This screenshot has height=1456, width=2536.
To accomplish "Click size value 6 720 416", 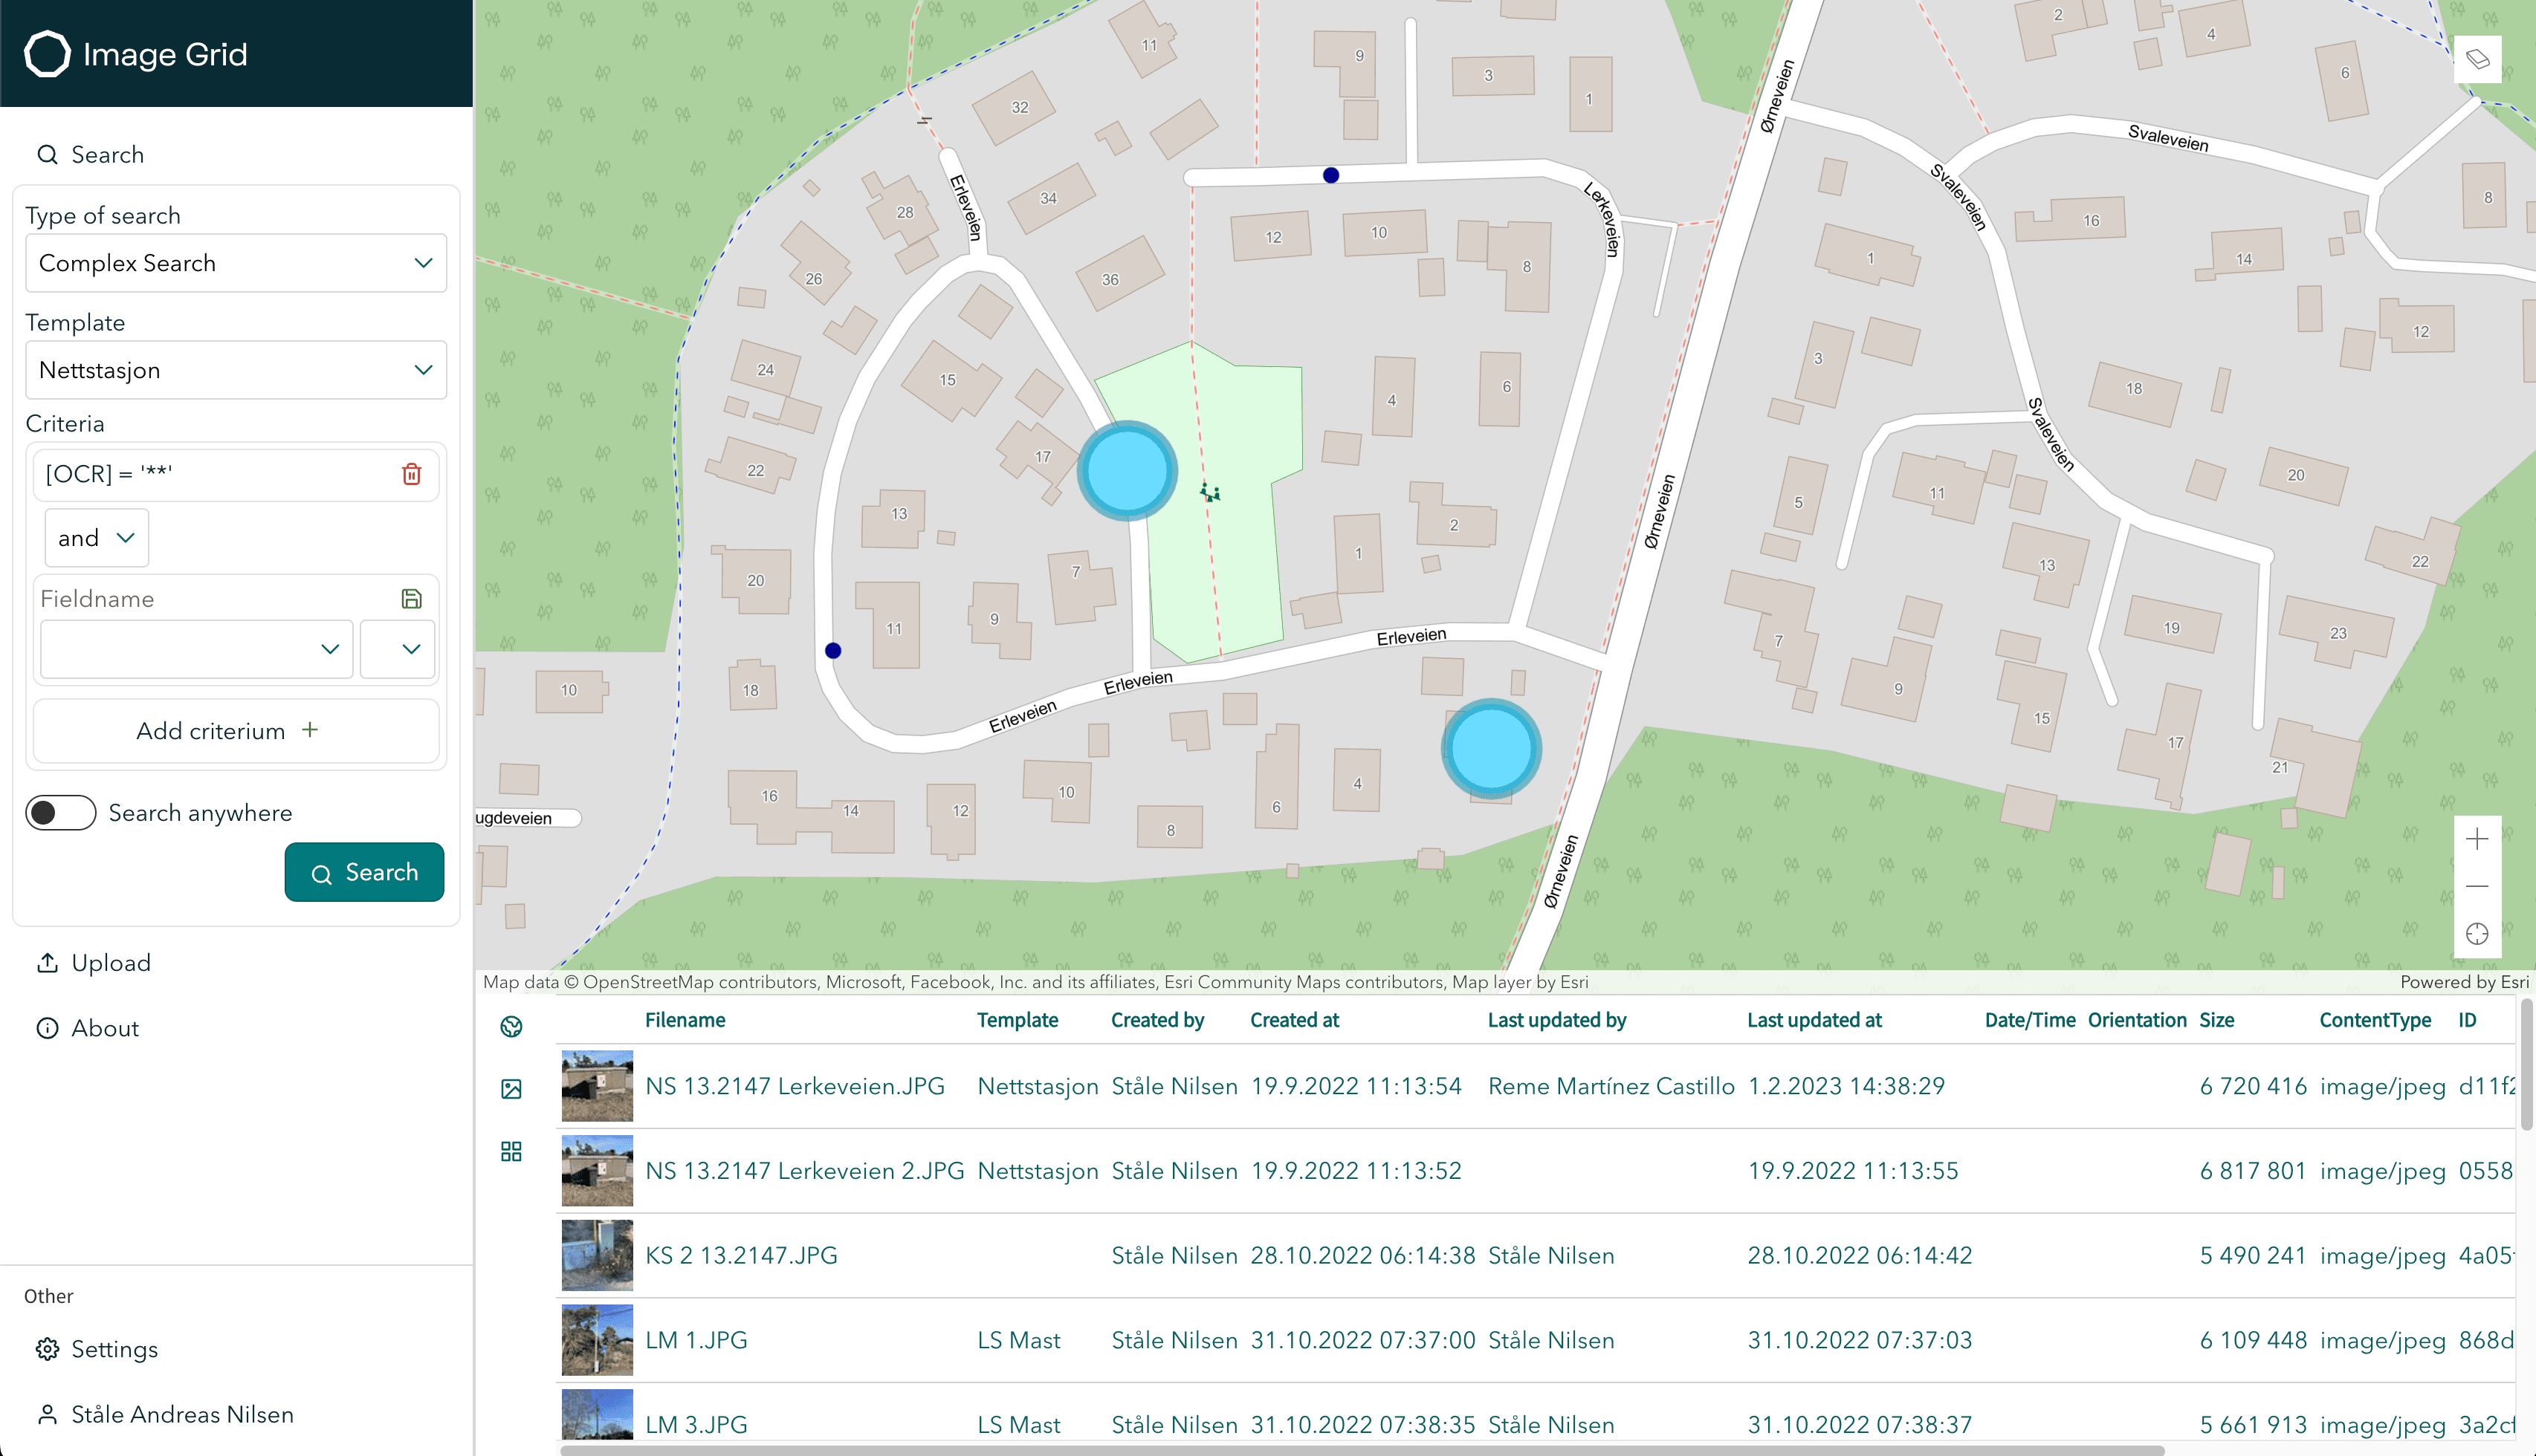I will [x=2253, y=1086].
